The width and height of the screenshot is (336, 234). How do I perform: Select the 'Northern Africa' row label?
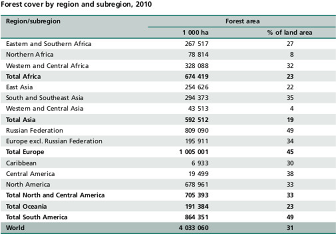pyautogui.click(x=30, y=55)
